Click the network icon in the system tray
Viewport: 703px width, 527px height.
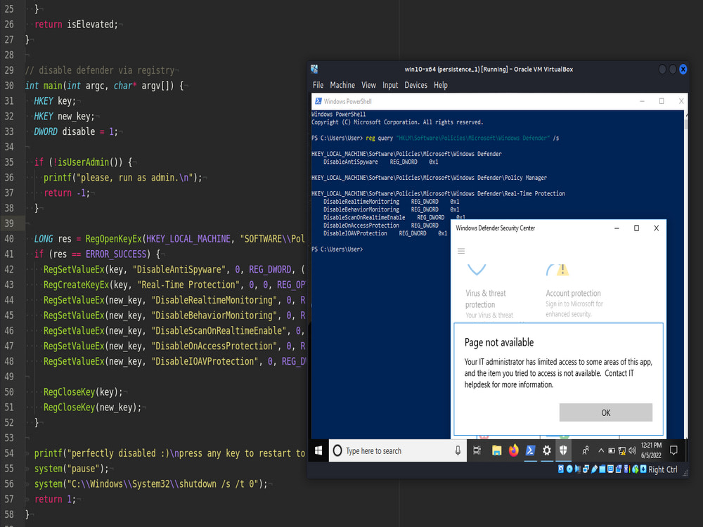tap(622, 451)
